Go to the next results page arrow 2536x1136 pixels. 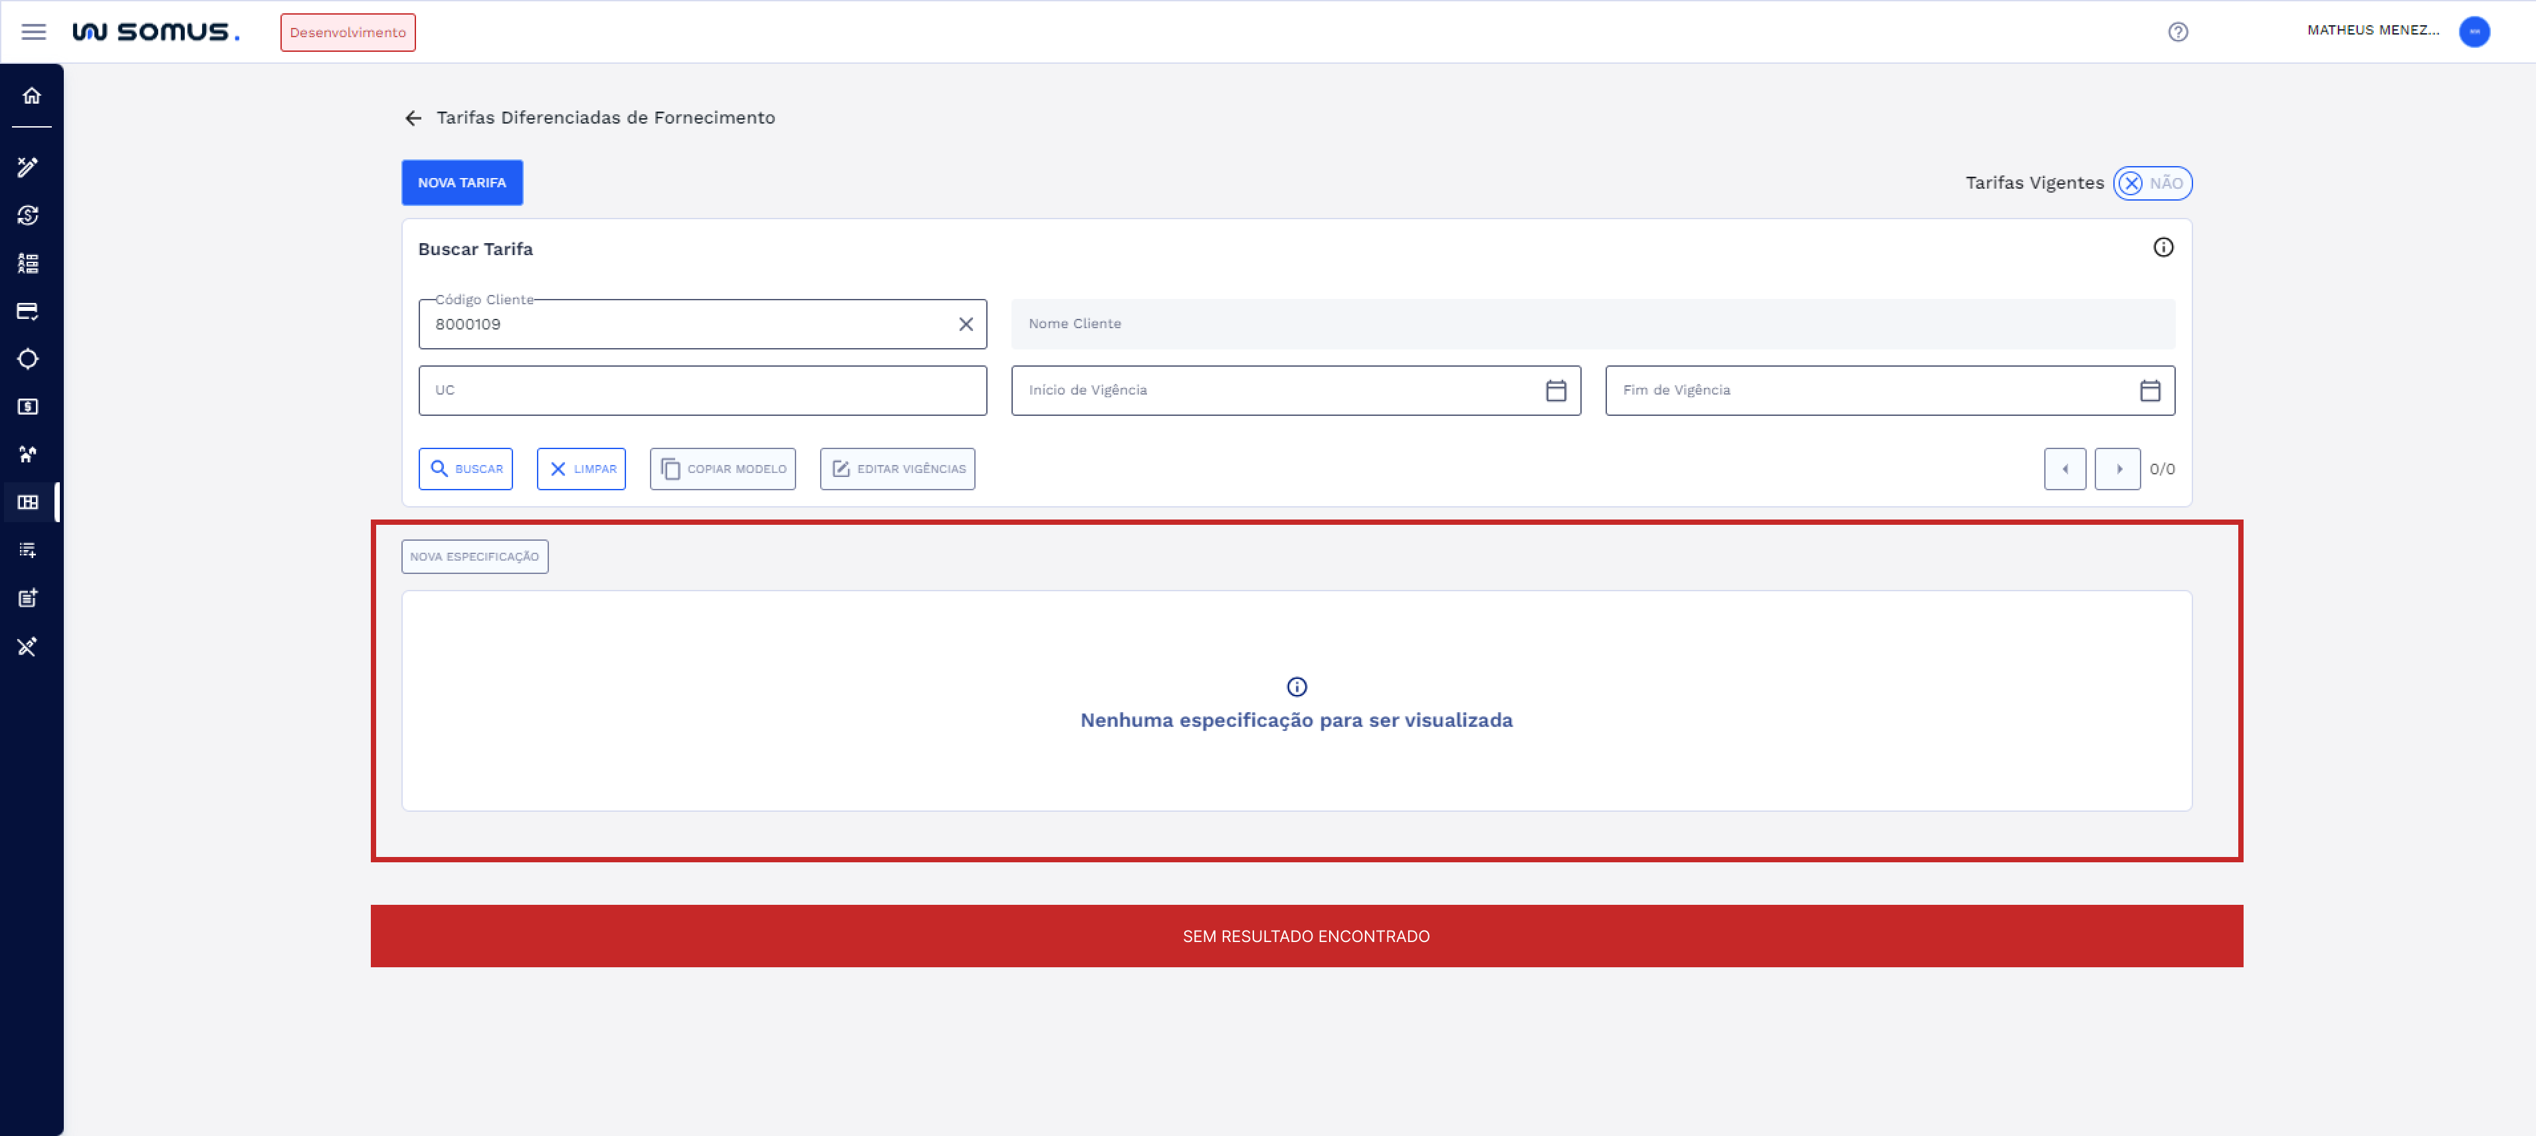tap(2117, 468)
